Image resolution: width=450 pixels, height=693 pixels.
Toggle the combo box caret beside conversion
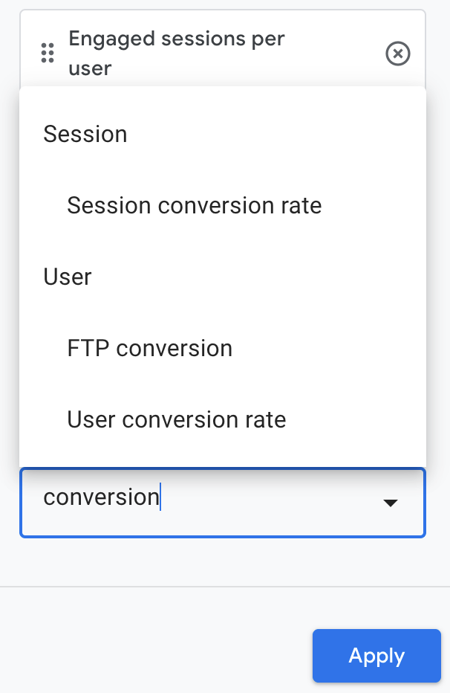tap(391, 503)
